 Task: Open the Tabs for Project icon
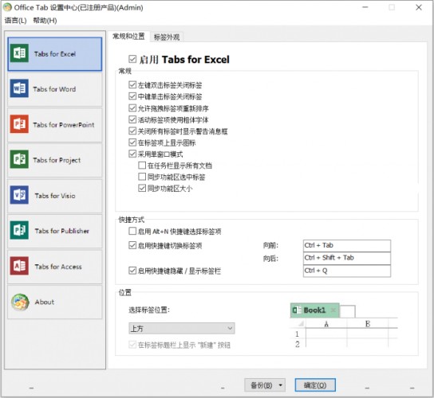19,159
